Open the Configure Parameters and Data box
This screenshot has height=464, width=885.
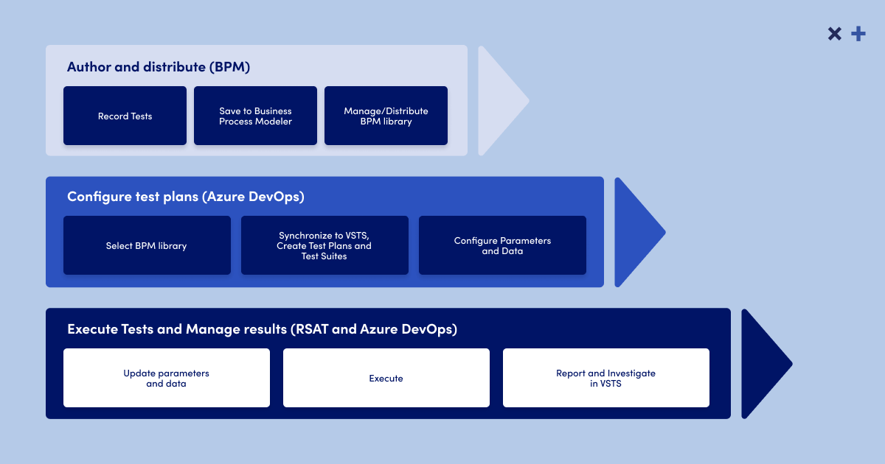point(502,245)
